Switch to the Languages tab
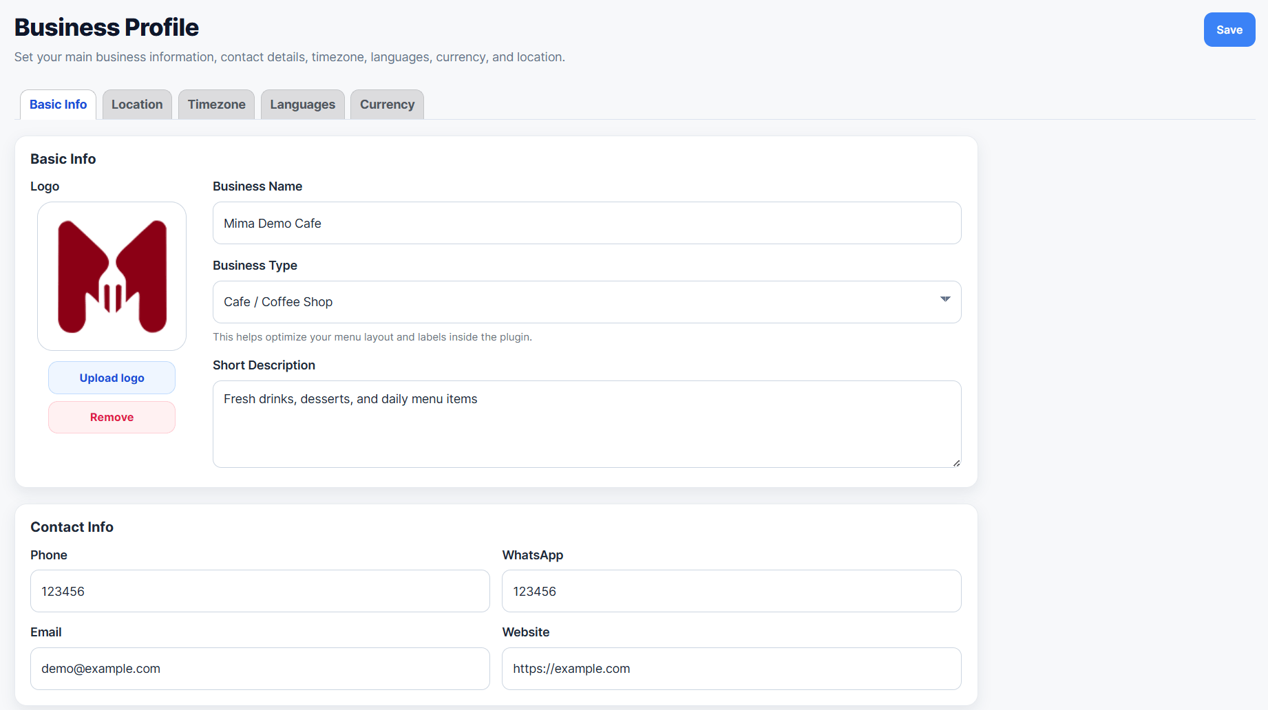 tap(302, 105)
